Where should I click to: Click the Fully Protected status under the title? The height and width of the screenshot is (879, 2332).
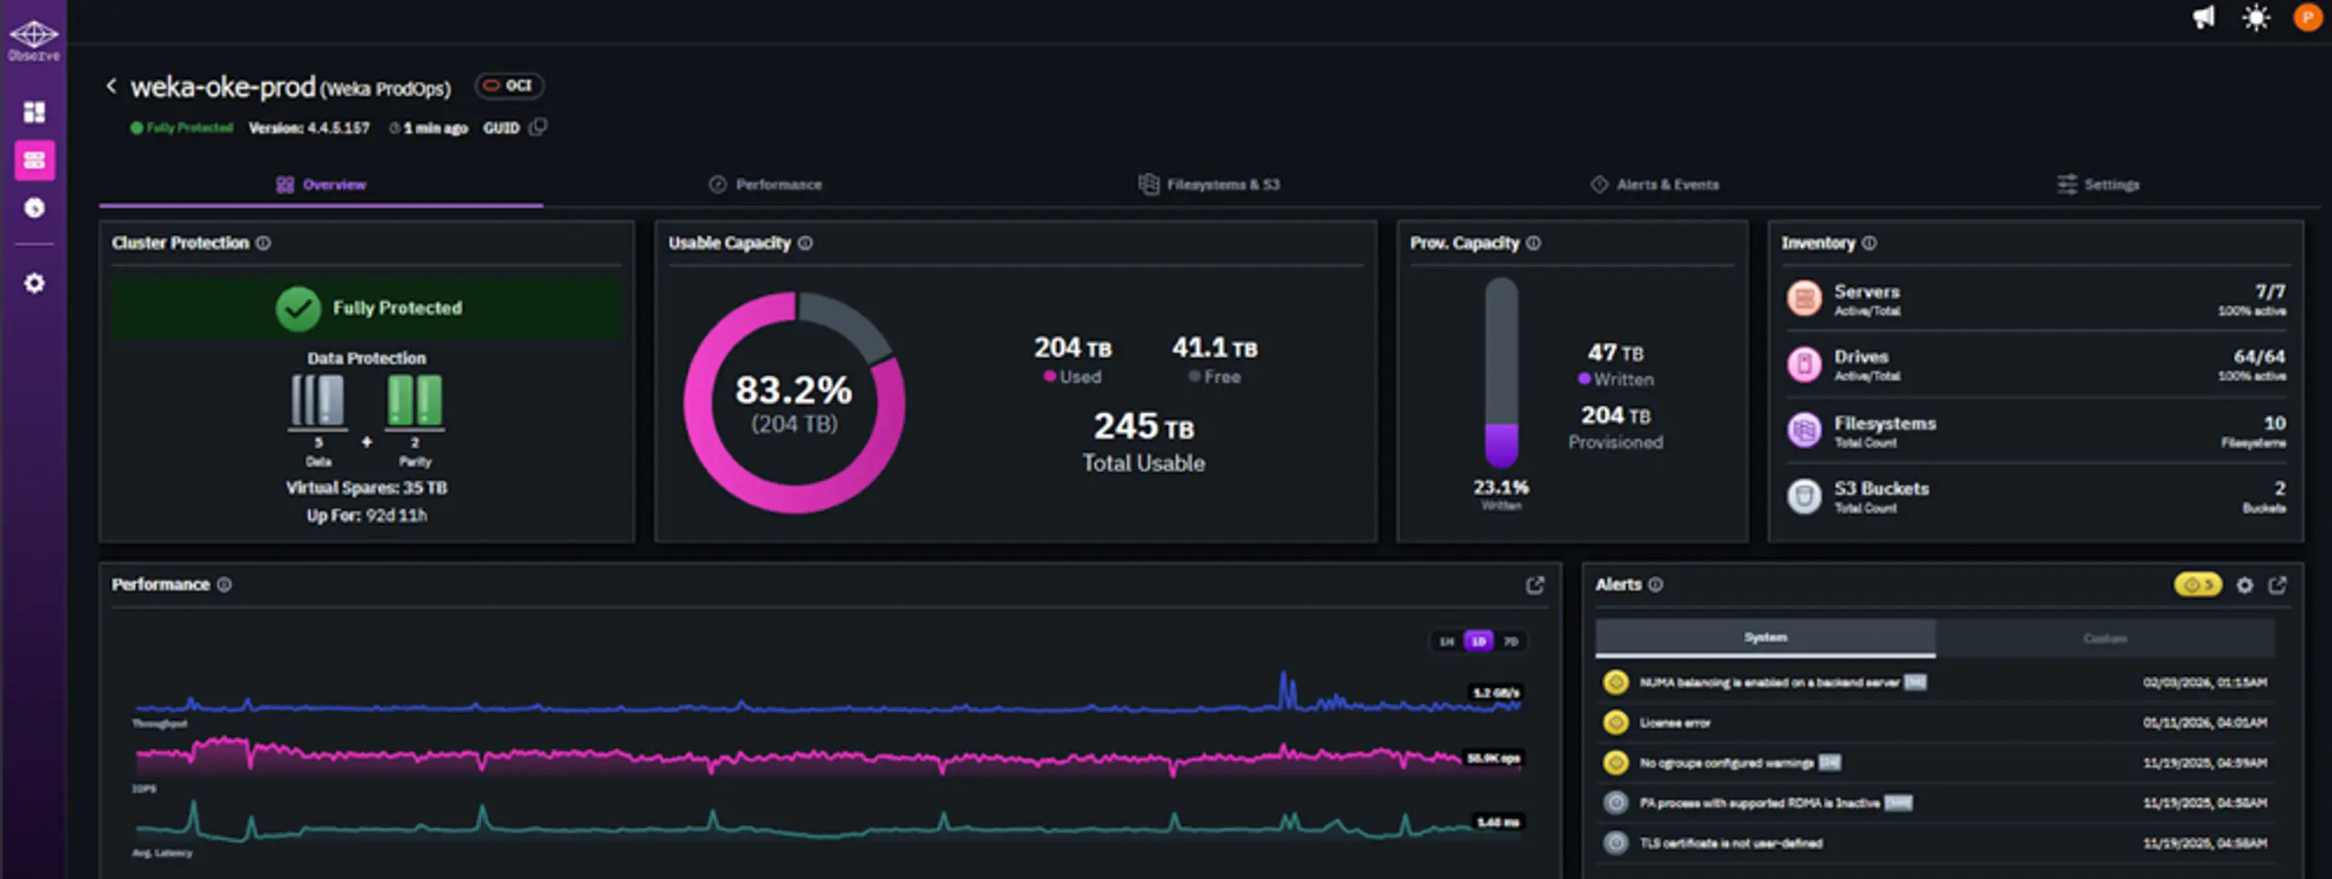(x=182, y=128)
